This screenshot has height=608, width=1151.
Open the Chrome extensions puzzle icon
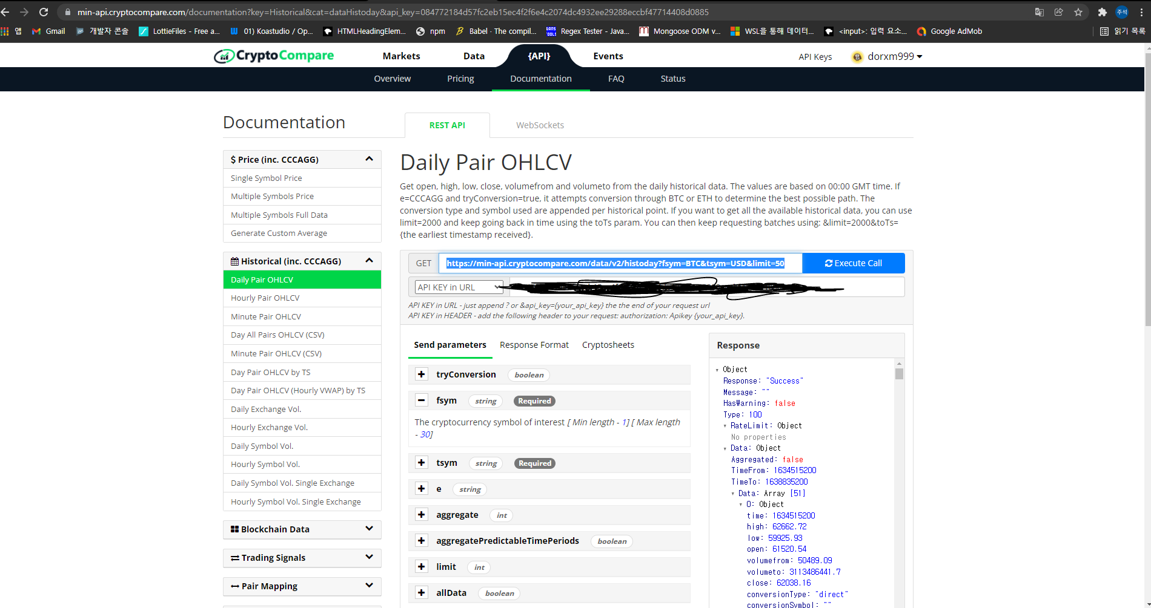1103,12
